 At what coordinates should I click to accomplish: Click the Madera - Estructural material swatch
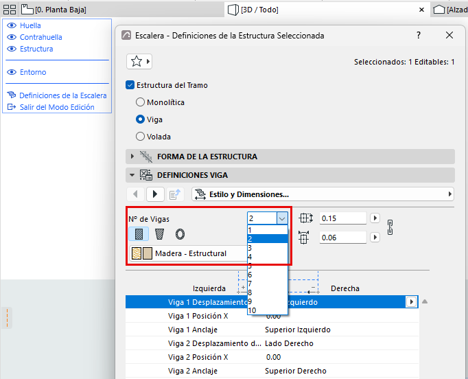click(142, 253)
